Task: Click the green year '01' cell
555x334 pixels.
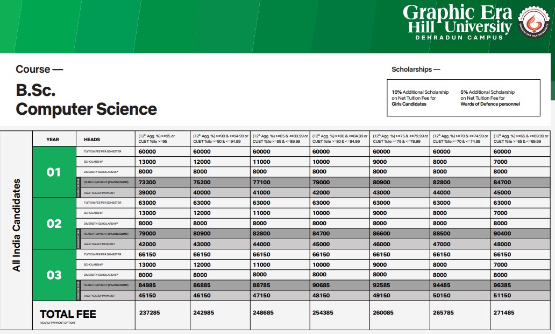Action: coord(54,172)
